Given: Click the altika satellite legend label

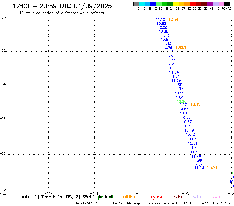Looking at the screenshot, I should click(x=129, y=197).
